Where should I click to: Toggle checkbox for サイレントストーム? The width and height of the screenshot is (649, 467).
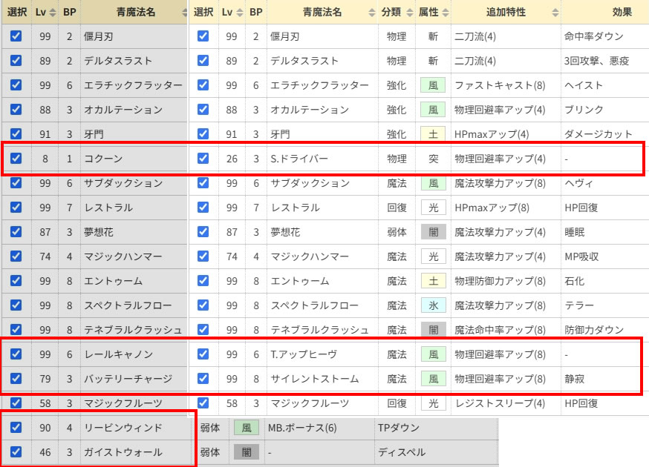[203, 379]
